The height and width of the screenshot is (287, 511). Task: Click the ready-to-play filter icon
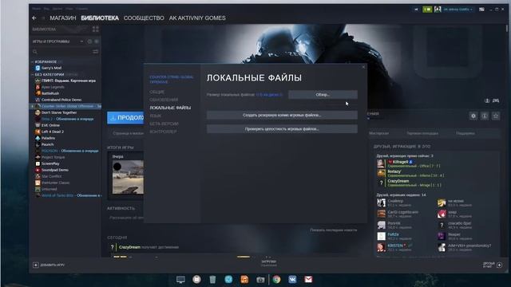coord(97,41)
